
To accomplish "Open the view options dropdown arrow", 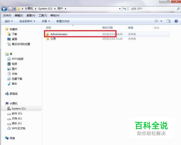I will (161, 21).
